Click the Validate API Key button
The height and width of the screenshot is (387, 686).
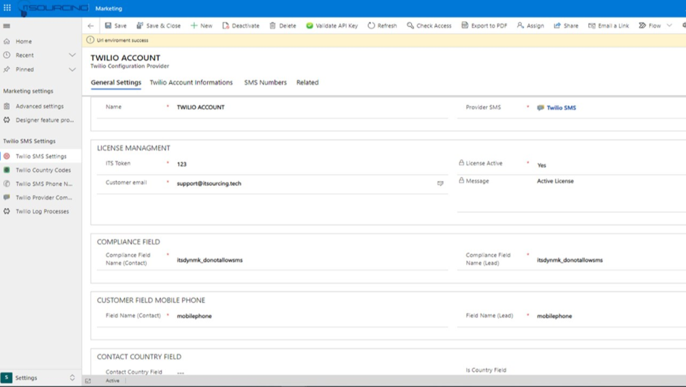tap(331, 26)
